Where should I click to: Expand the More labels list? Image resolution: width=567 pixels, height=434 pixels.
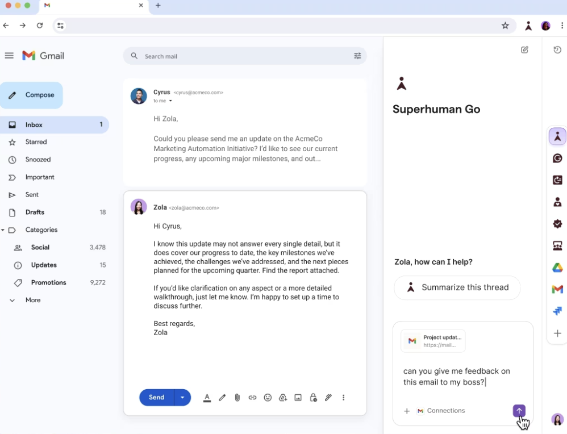[33, 300]
